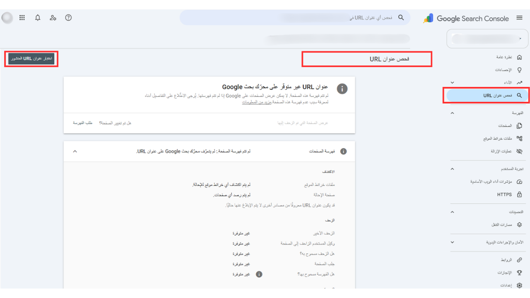Open the help question mark icon
The height and width of the screenshot is (298, 530).
69,18
